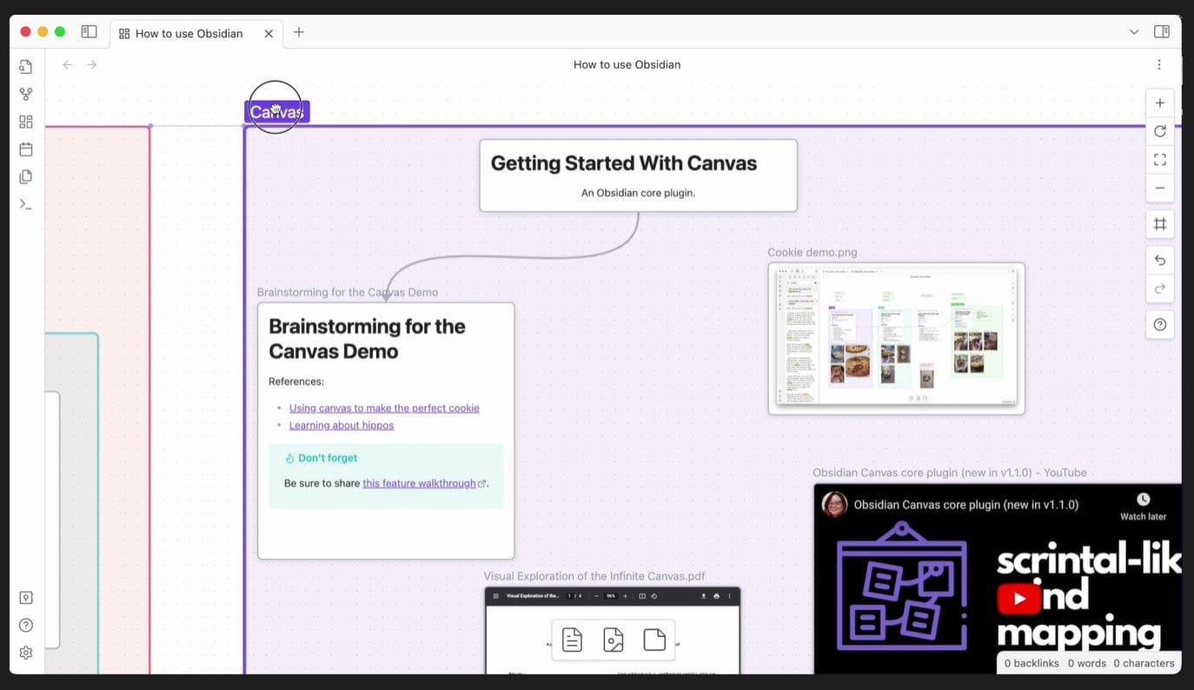Viewport: 1194px width, 690px height.
Task: Follow the feature walkthrough link
Action: [420, 483]
